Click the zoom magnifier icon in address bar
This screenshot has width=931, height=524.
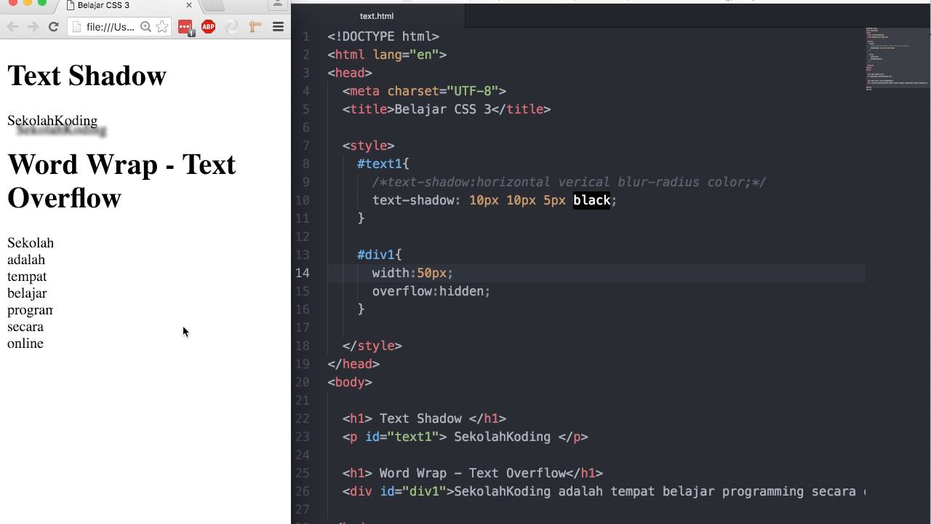point(145,27)
